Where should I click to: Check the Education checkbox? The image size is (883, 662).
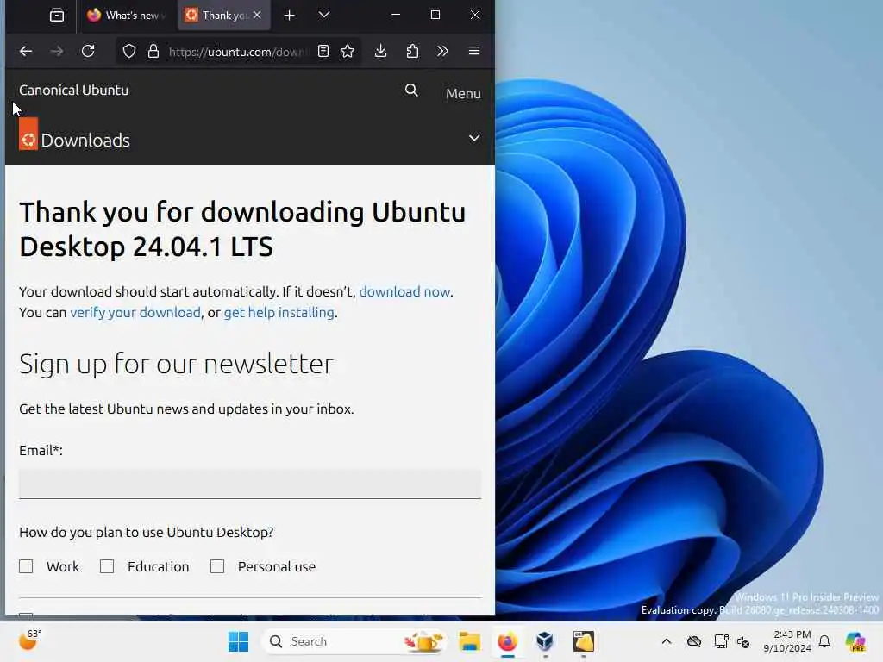click(107, 566)
